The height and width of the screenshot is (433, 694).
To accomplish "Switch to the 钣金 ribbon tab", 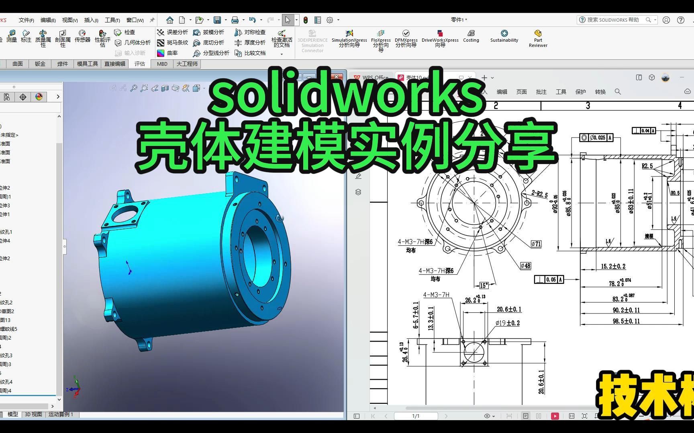I will pos(40,64).
